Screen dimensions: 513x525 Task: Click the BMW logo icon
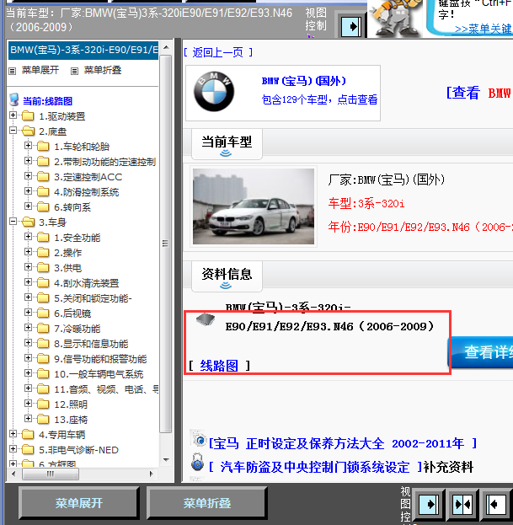click(214, 91)
